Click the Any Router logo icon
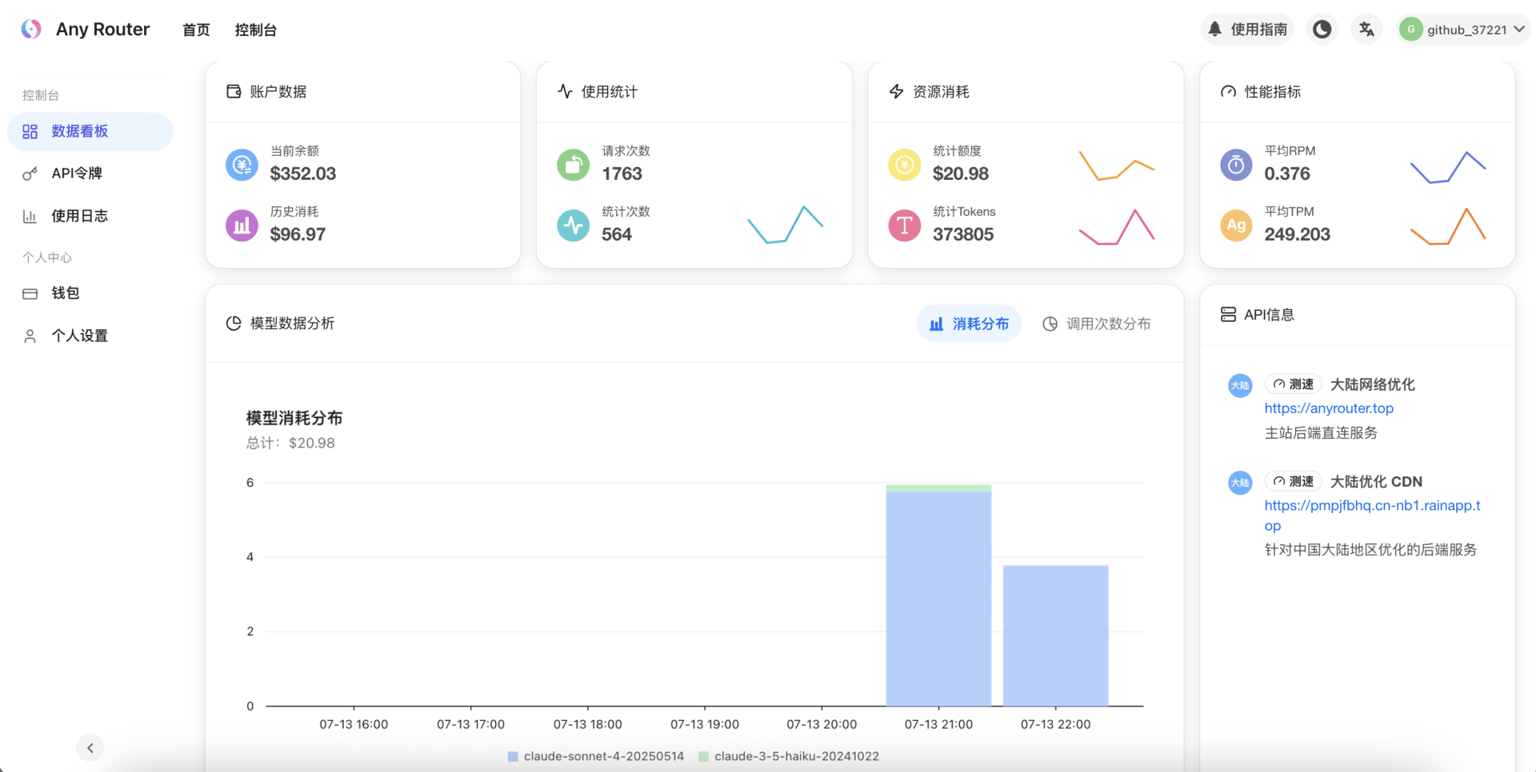This screenshot has height=772, width=1536. pos(31,30)
